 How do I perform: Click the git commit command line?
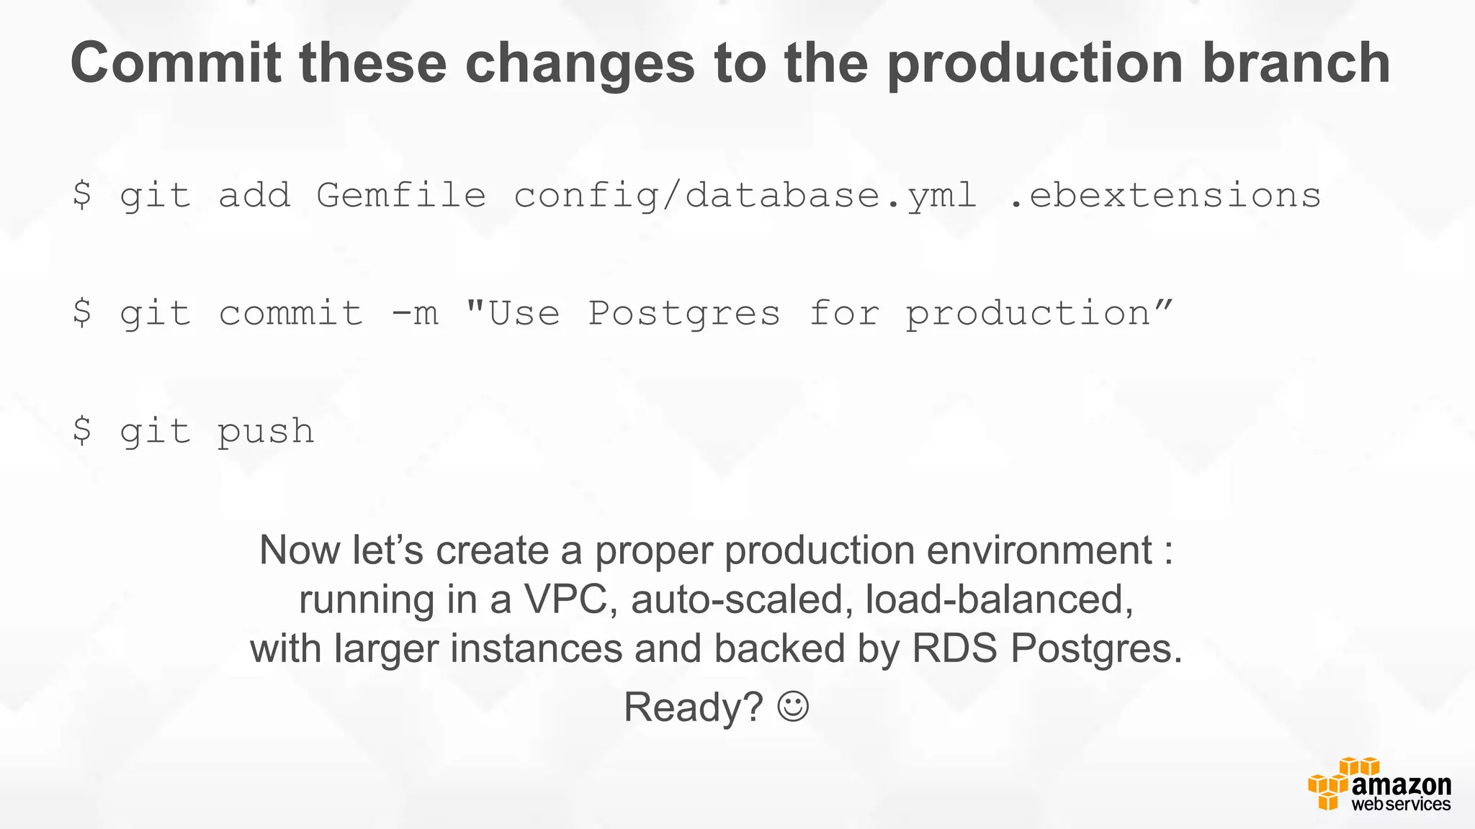pos(623,314)
